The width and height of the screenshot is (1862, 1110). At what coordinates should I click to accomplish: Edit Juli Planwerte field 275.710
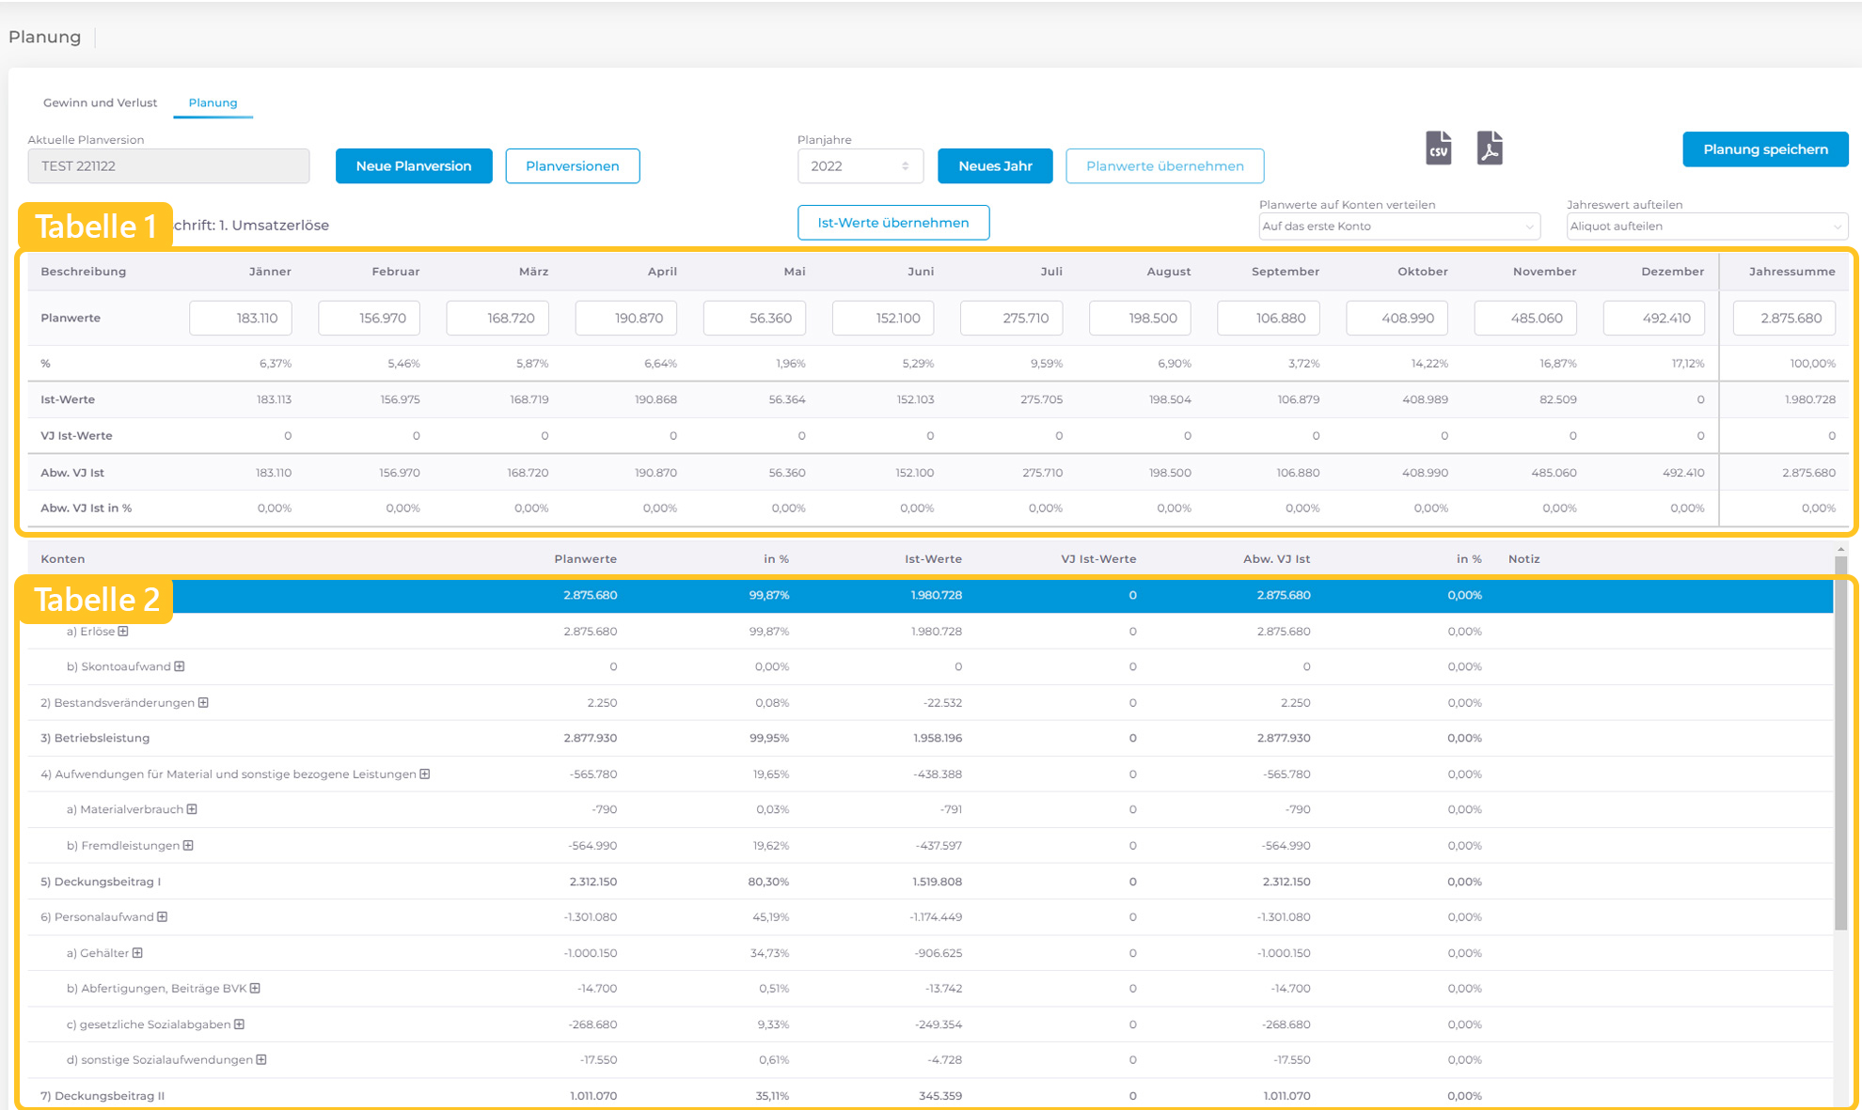click(x=1012, y=318)
